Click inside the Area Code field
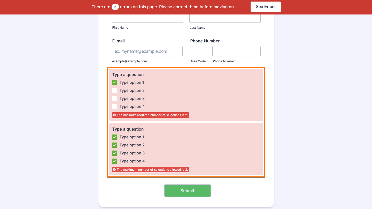 tap(200, 51)
